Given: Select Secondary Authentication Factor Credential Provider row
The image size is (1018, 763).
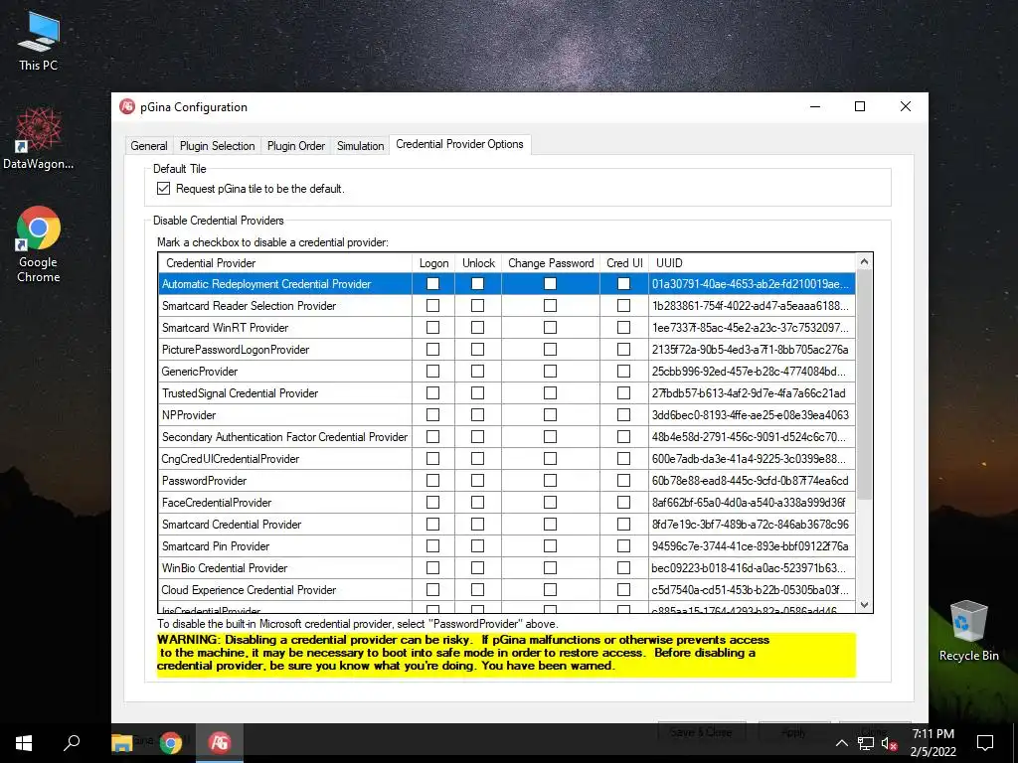Looking at the screenshot, I should (507, 437).
